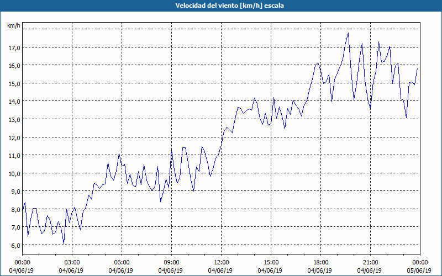Select the "15,0" y-axis label

[14, 84]
